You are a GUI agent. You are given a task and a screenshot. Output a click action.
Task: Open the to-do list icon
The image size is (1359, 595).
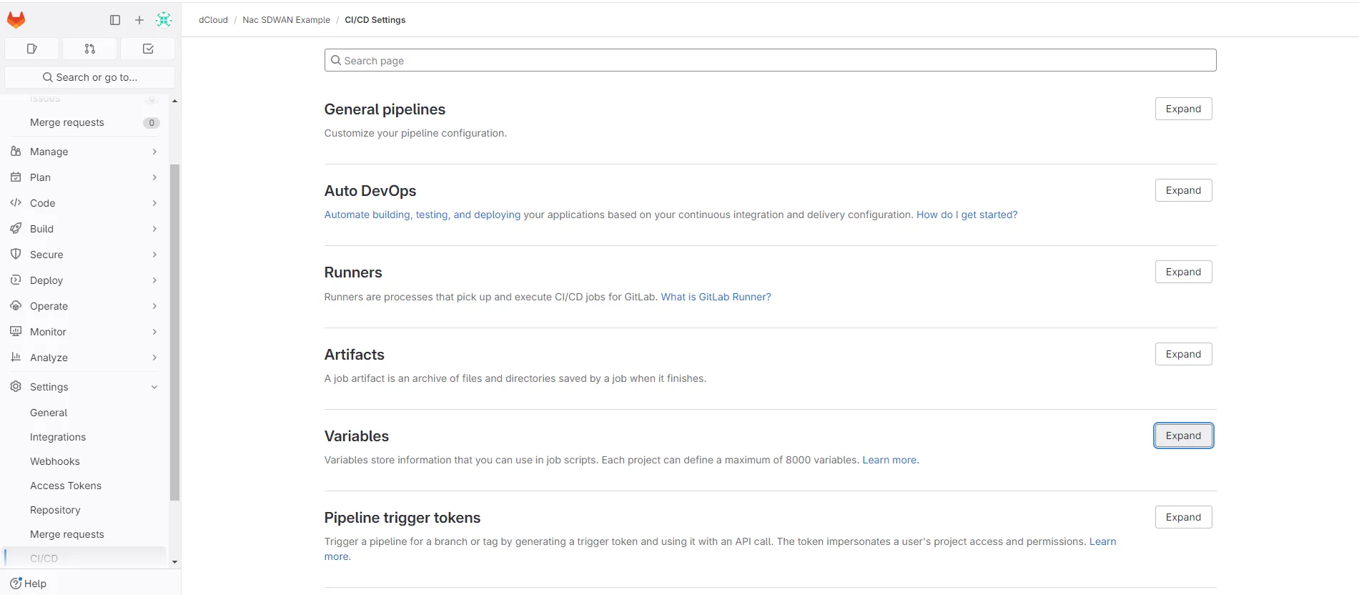pos(148,49)
